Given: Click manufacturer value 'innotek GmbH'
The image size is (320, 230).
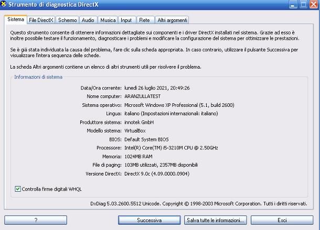Looking at the screenshot, I should [139, 123].
